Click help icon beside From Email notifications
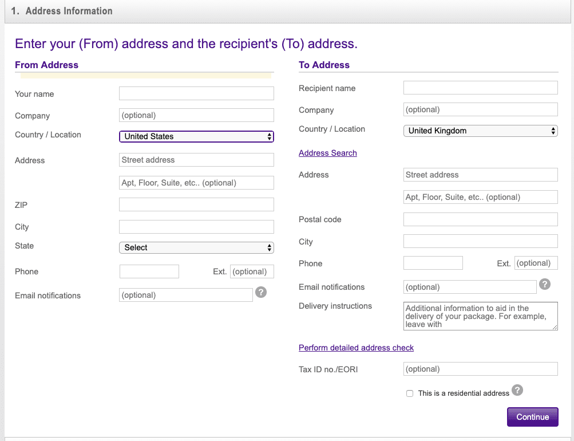The height and width of the screenshot is (441, 574). tap(260, 293)
